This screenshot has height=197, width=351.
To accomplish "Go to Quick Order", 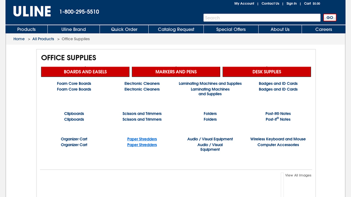I will point(124,29).
